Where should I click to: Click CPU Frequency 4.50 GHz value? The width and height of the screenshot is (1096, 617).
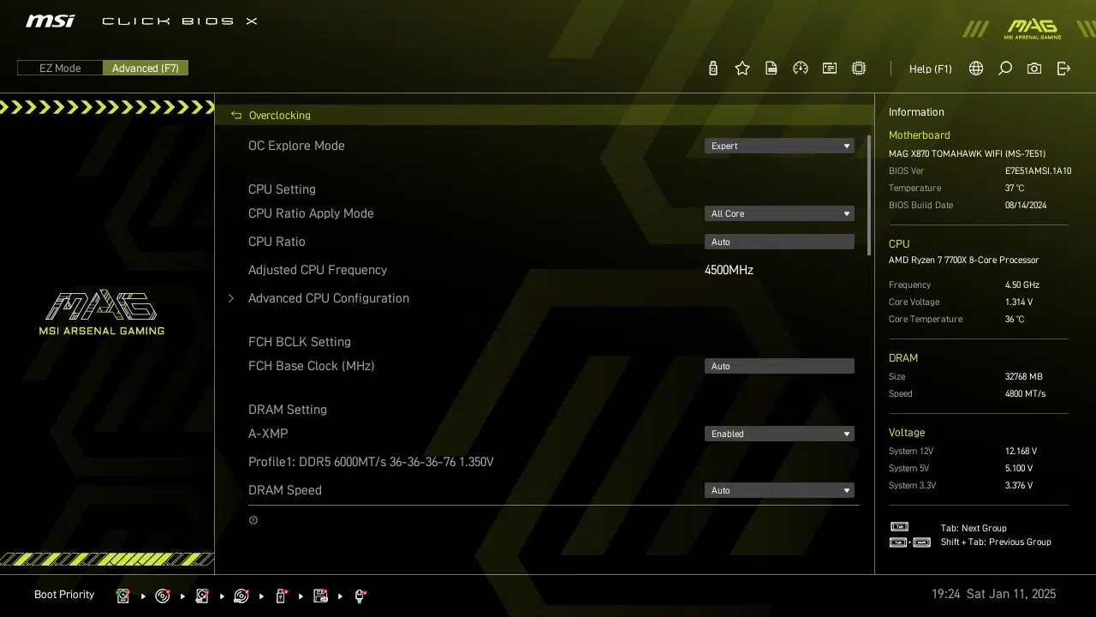coord(1022,285)
